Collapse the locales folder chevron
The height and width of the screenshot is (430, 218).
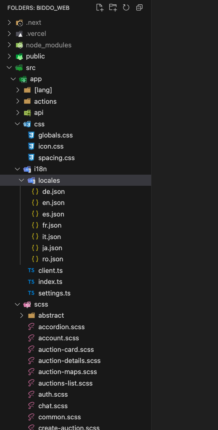[21, 180]
